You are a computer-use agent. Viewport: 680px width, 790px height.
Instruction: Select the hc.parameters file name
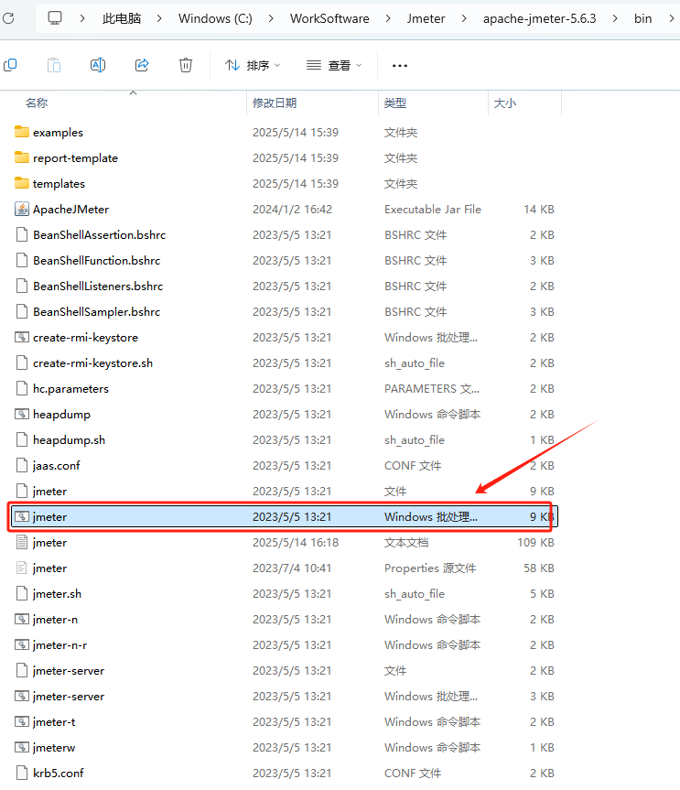tap(70, 389)
